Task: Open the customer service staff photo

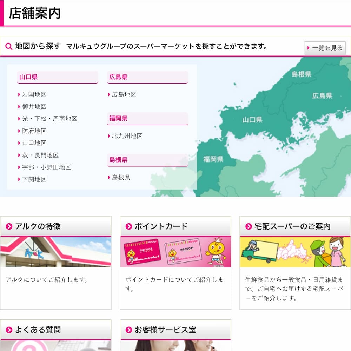Action: click(x=175, y=346)
